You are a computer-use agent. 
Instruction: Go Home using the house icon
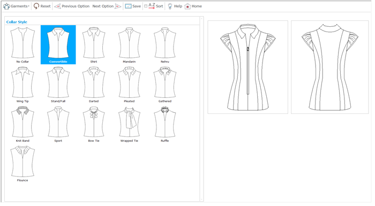click(x=187, y=6)
